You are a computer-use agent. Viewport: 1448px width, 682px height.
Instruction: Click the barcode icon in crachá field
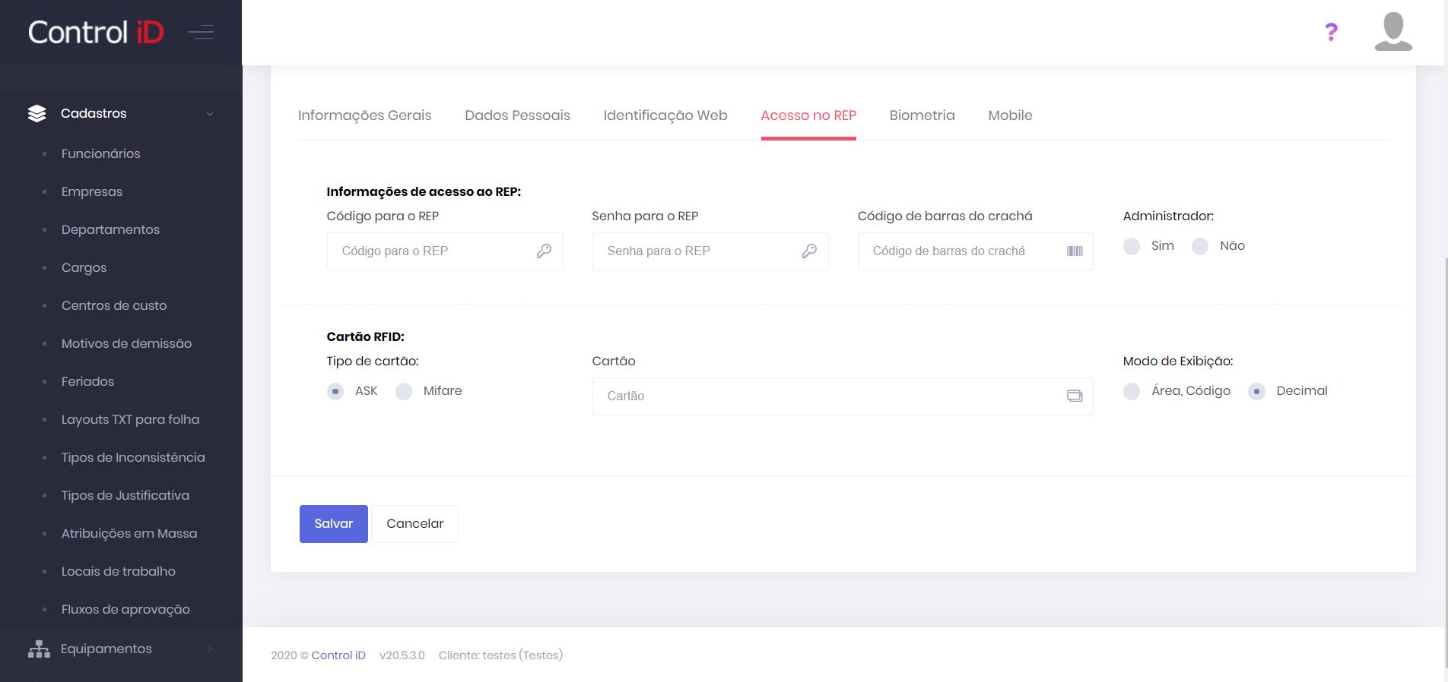pos(1075,251)
